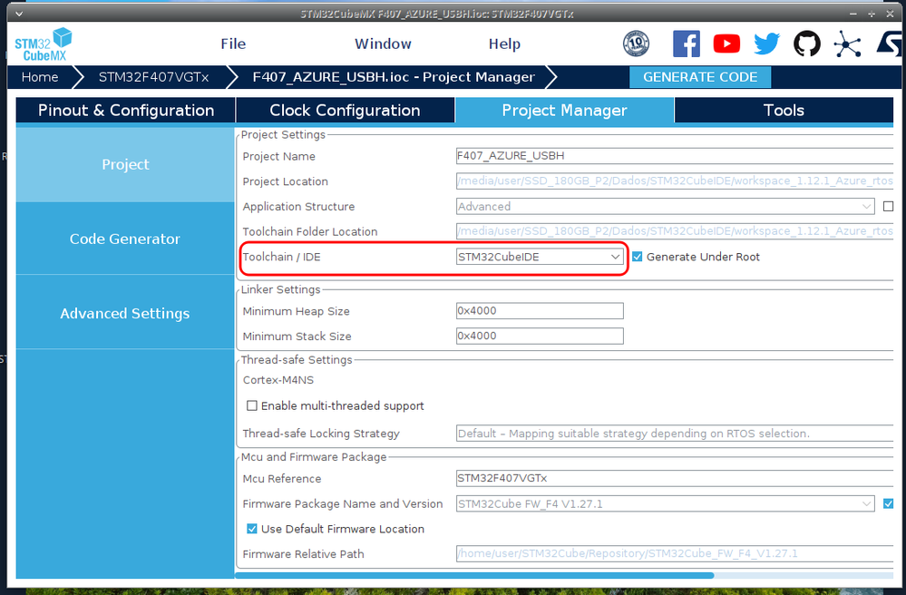Switch to the Tools tab
Screen dimensions: 906x595
pyautogui.click(x=784, y=111)
